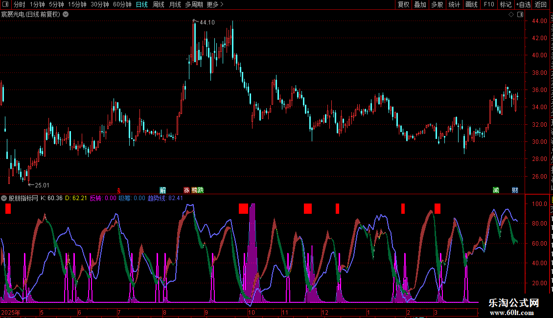Viewport: 553px width, 318px height.
Task: Click the month 10 axis marker
Action: coord(251,312)
